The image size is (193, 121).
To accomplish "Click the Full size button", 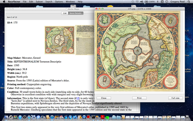I will (175, 98).
